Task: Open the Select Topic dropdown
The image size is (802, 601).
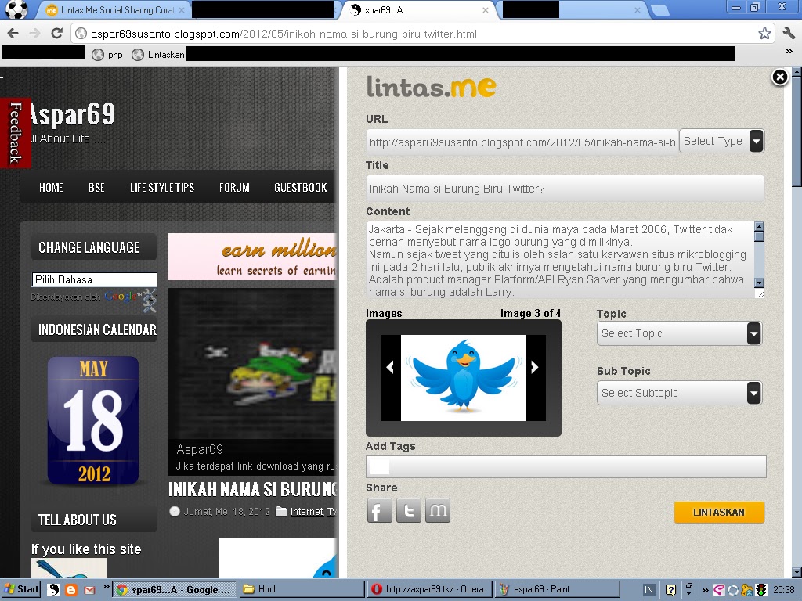Action: (679, 333)
